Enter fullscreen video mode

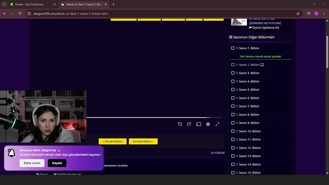217,124
